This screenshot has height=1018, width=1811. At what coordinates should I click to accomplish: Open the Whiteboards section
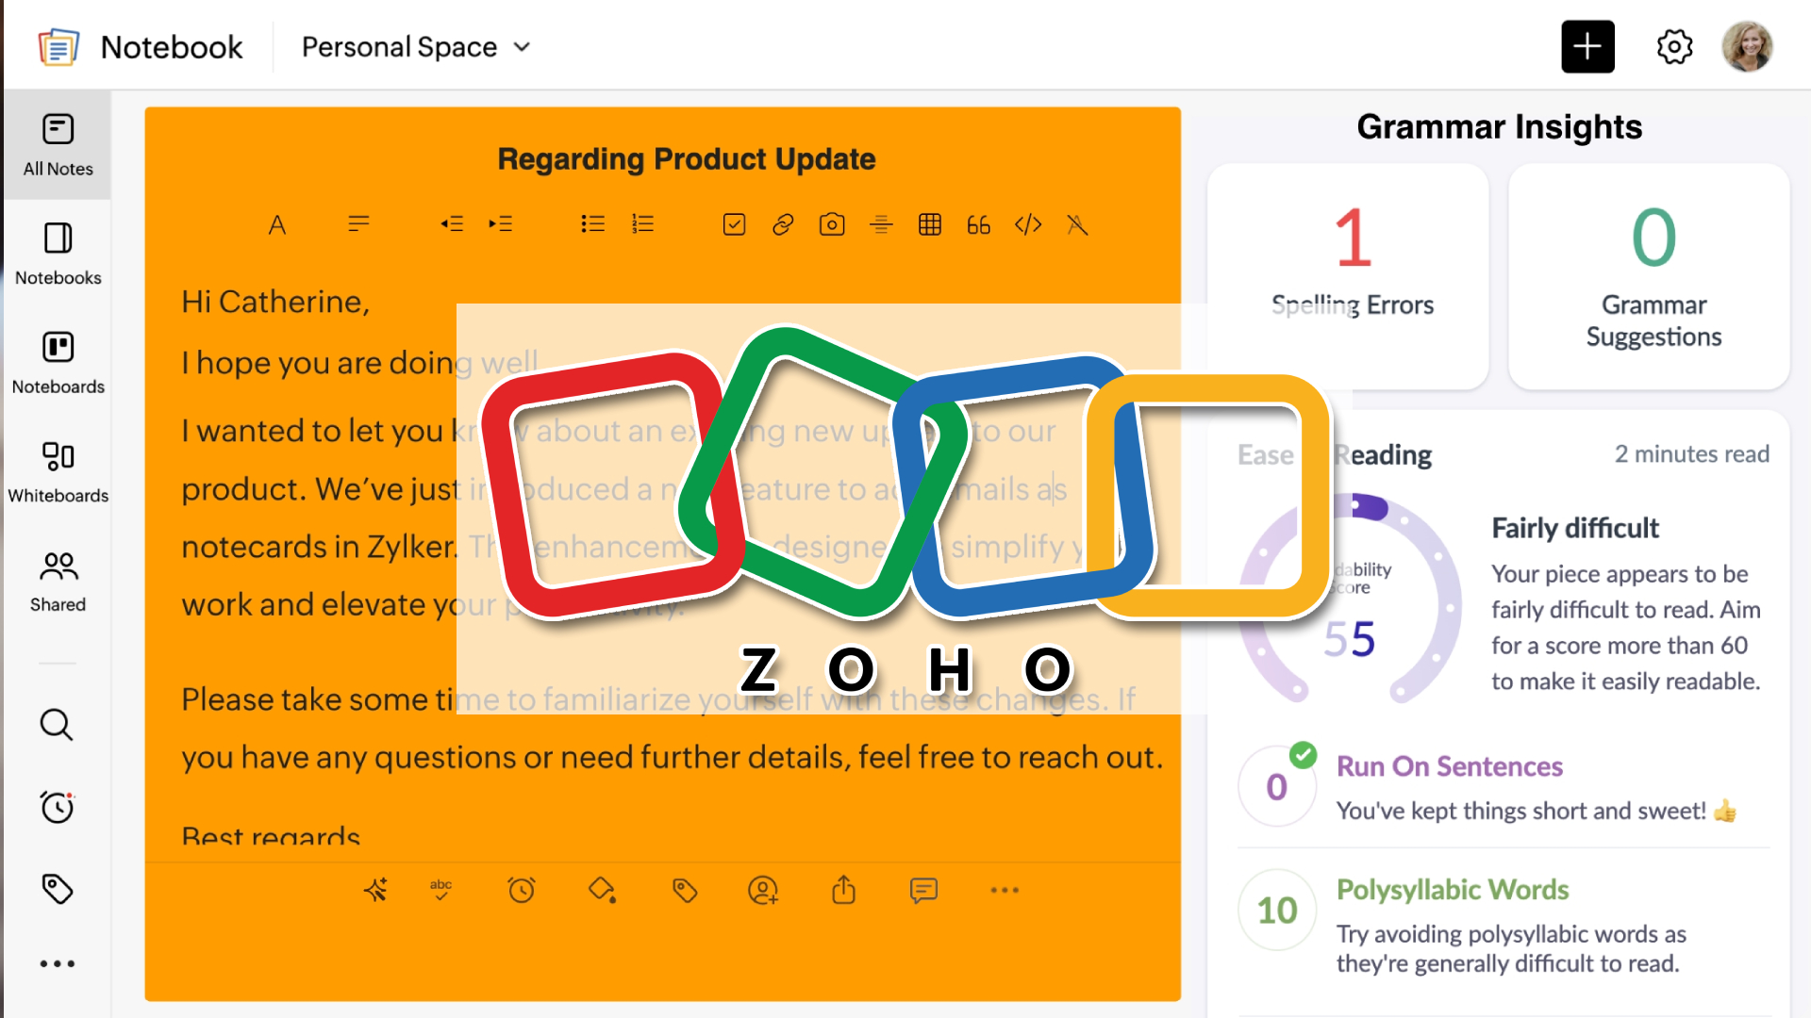point(58,468)
